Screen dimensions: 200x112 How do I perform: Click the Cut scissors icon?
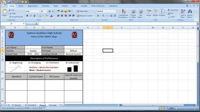(x=10, y=10)
